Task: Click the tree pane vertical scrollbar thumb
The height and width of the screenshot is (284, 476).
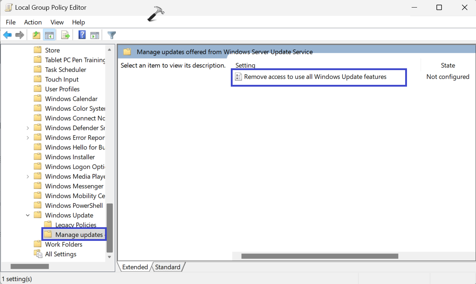Action: (110, 228)
